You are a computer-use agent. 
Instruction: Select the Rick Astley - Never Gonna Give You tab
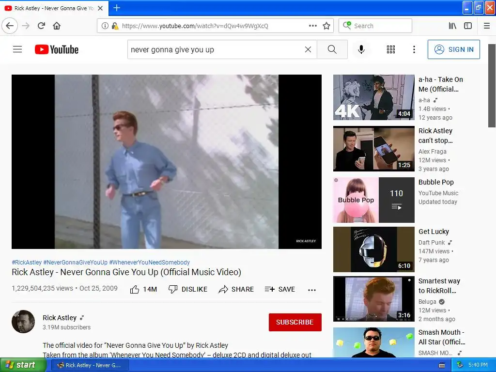[x=54, y=8]
